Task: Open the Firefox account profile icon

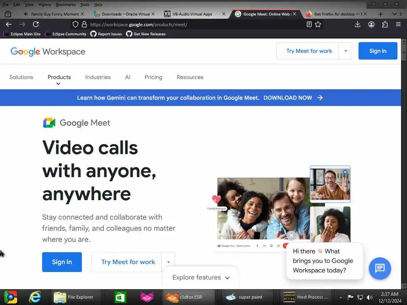Action: [371, 24]
